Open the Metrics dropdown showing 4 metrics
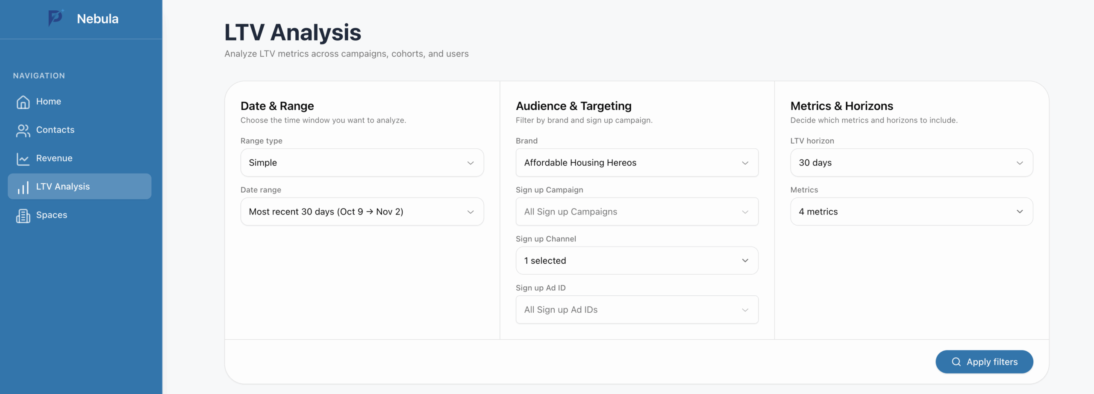 pyautogui.click(x=911, y=212)
